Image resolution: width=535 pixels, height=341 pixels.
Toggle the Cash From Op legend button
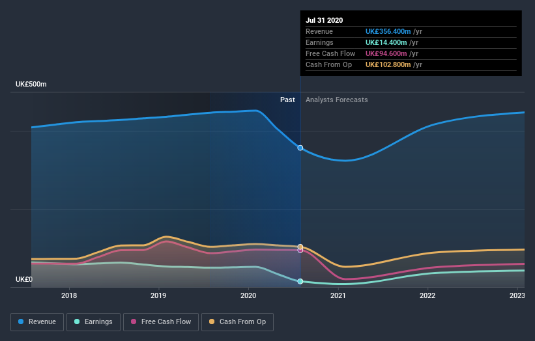pyautogui.click(x=237, y=322)
